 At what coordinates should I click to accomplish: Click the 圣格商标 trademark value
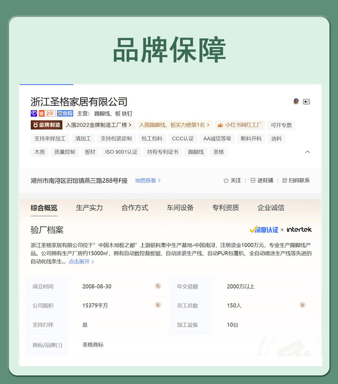[x=93, y=345]
